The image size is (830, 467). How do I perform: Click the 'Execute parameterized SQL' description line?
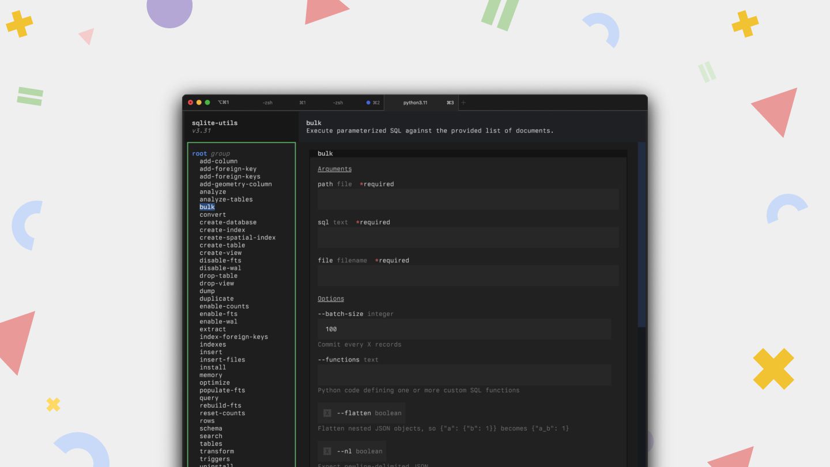(430, 131)
